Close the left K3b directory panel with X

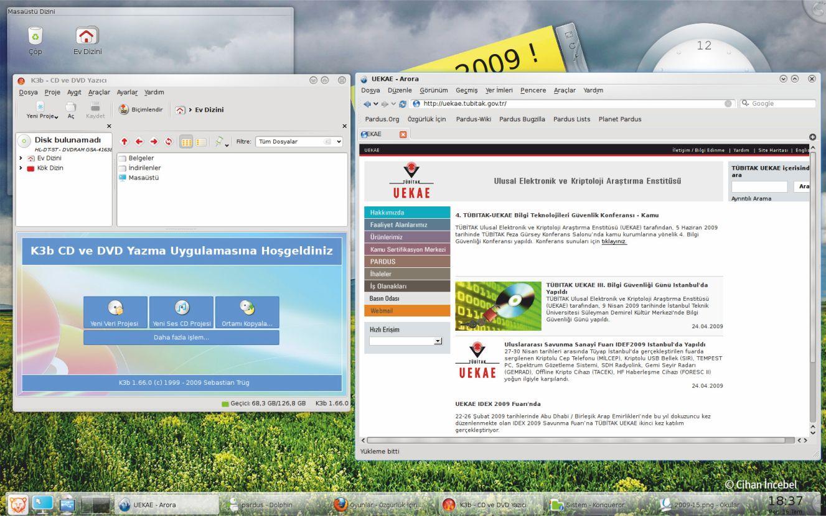point(109,126)
